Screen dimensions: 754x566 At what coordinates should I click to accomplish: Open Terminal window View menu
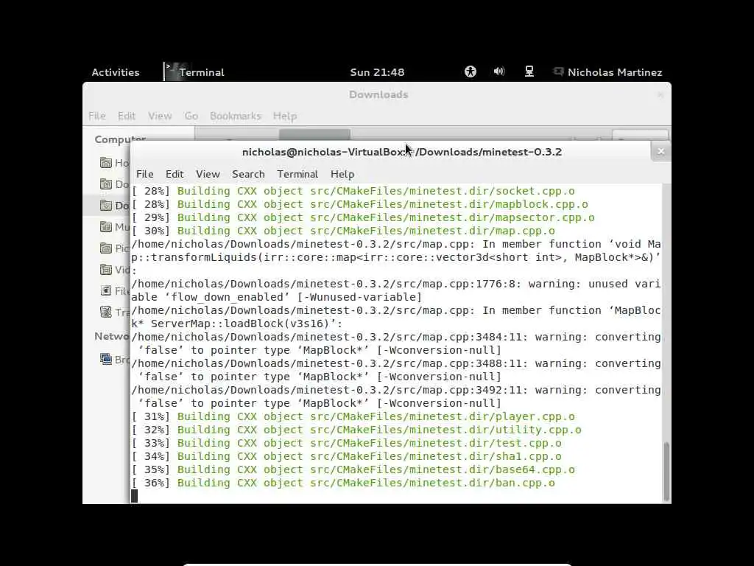[x=208, y=174]
